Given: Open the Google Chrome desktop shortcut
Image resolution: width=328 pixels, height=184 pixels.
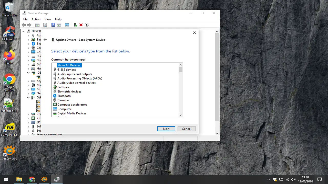Looking at the screenshot, I should pyautogui.click(x=9, y=83).
